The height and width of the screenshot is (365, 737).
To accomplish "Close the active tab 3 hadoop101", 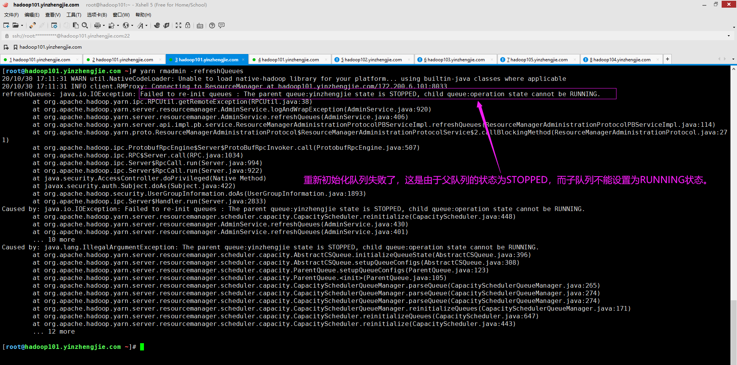I will 243,60.
